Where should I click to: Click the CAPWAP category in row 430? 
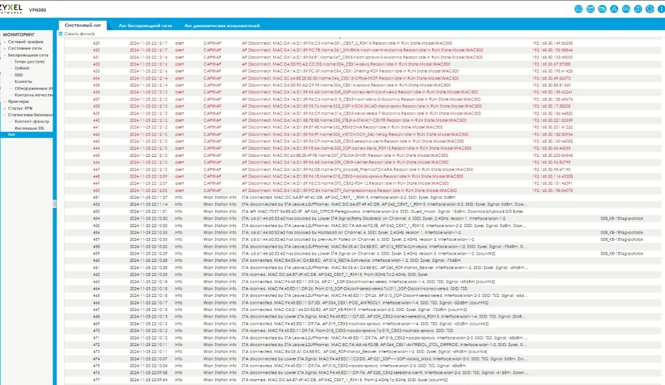(x=212, y=50)
